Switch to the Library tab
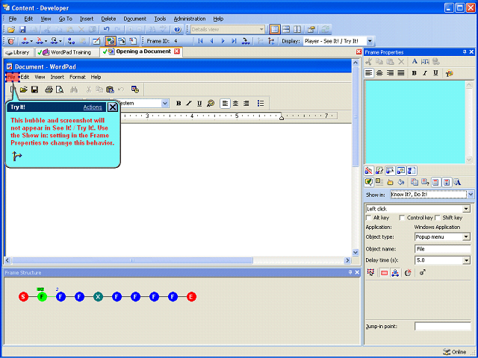478x358 pixels. (18, 52)
